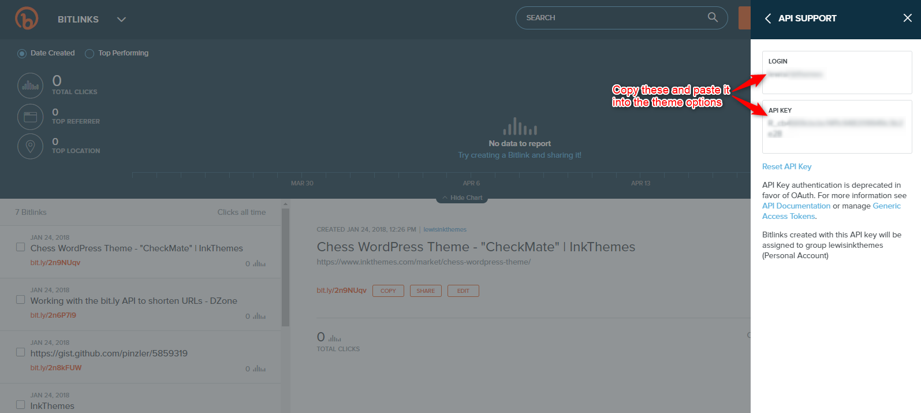Open Working with the bit.ly API bitlink

point(134,301)
